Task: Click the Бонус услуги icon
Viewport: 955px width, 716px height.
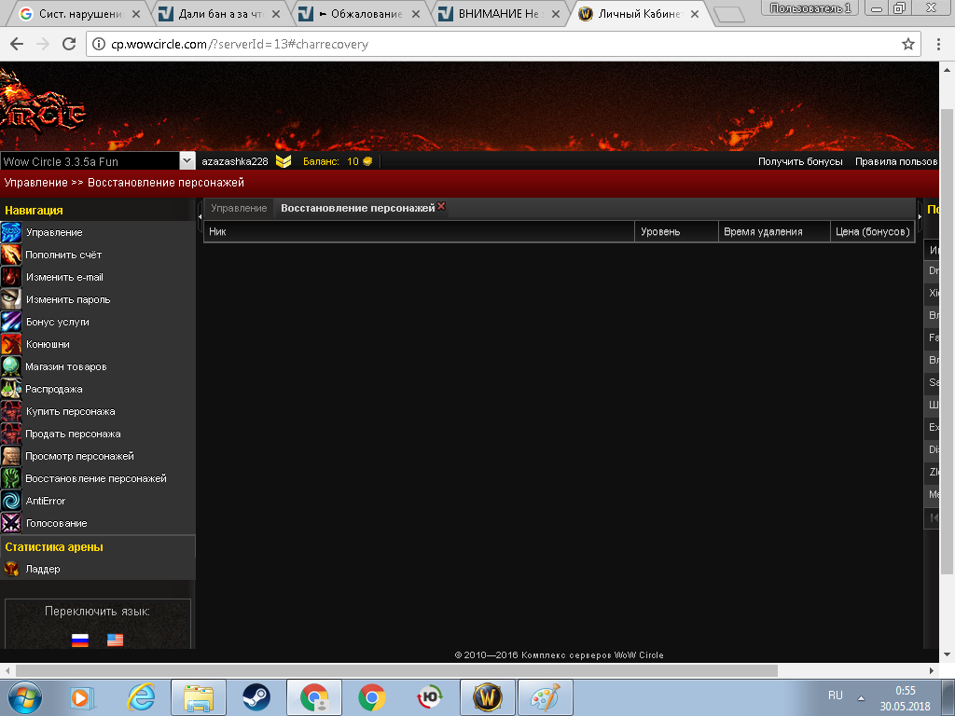Action: 11,322
